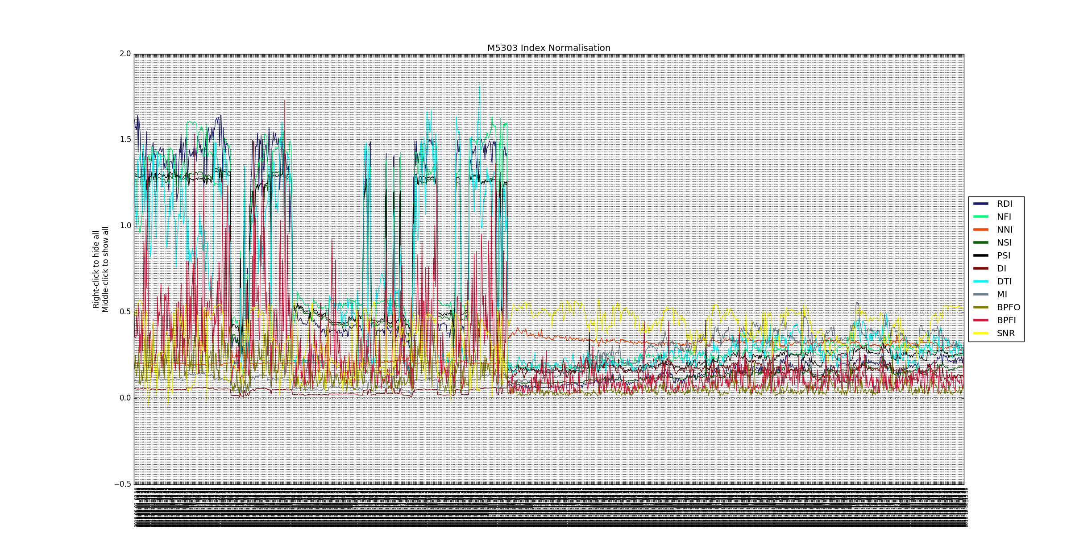Toggle the NNI orange legend line

[981, 229]
